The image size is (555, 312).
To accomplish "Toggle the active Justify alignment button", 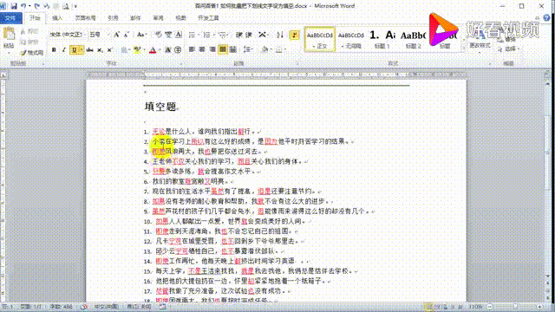I will pos(223,49).
